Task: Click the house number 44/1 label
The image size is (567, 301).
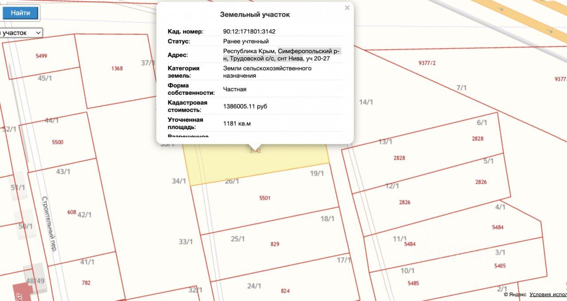Action: tap(52, 120)
